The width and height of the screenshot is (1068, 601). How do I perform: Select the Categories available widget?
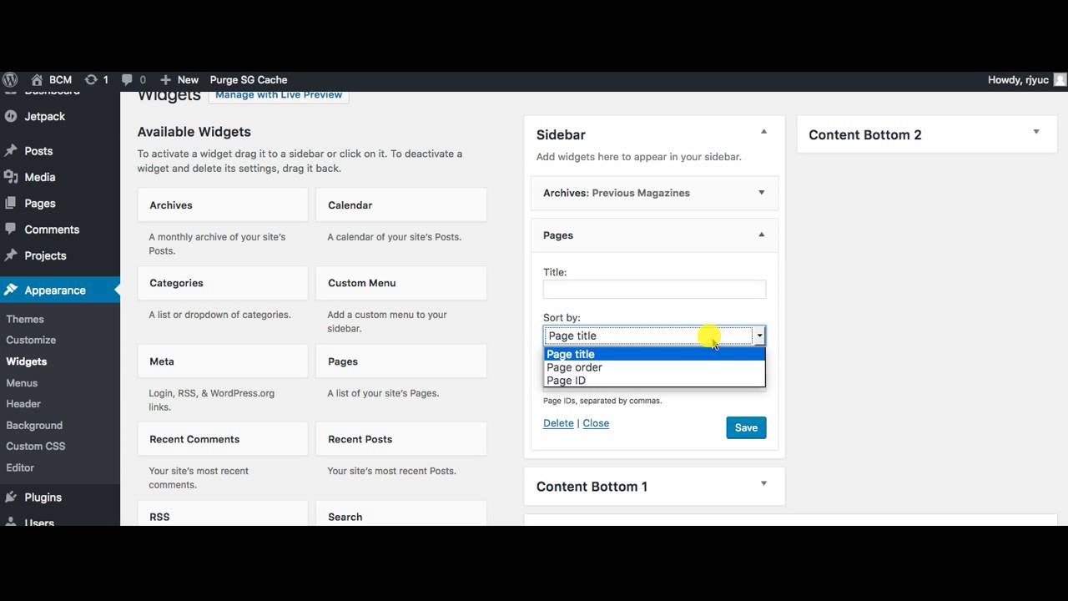pos(223,283)
